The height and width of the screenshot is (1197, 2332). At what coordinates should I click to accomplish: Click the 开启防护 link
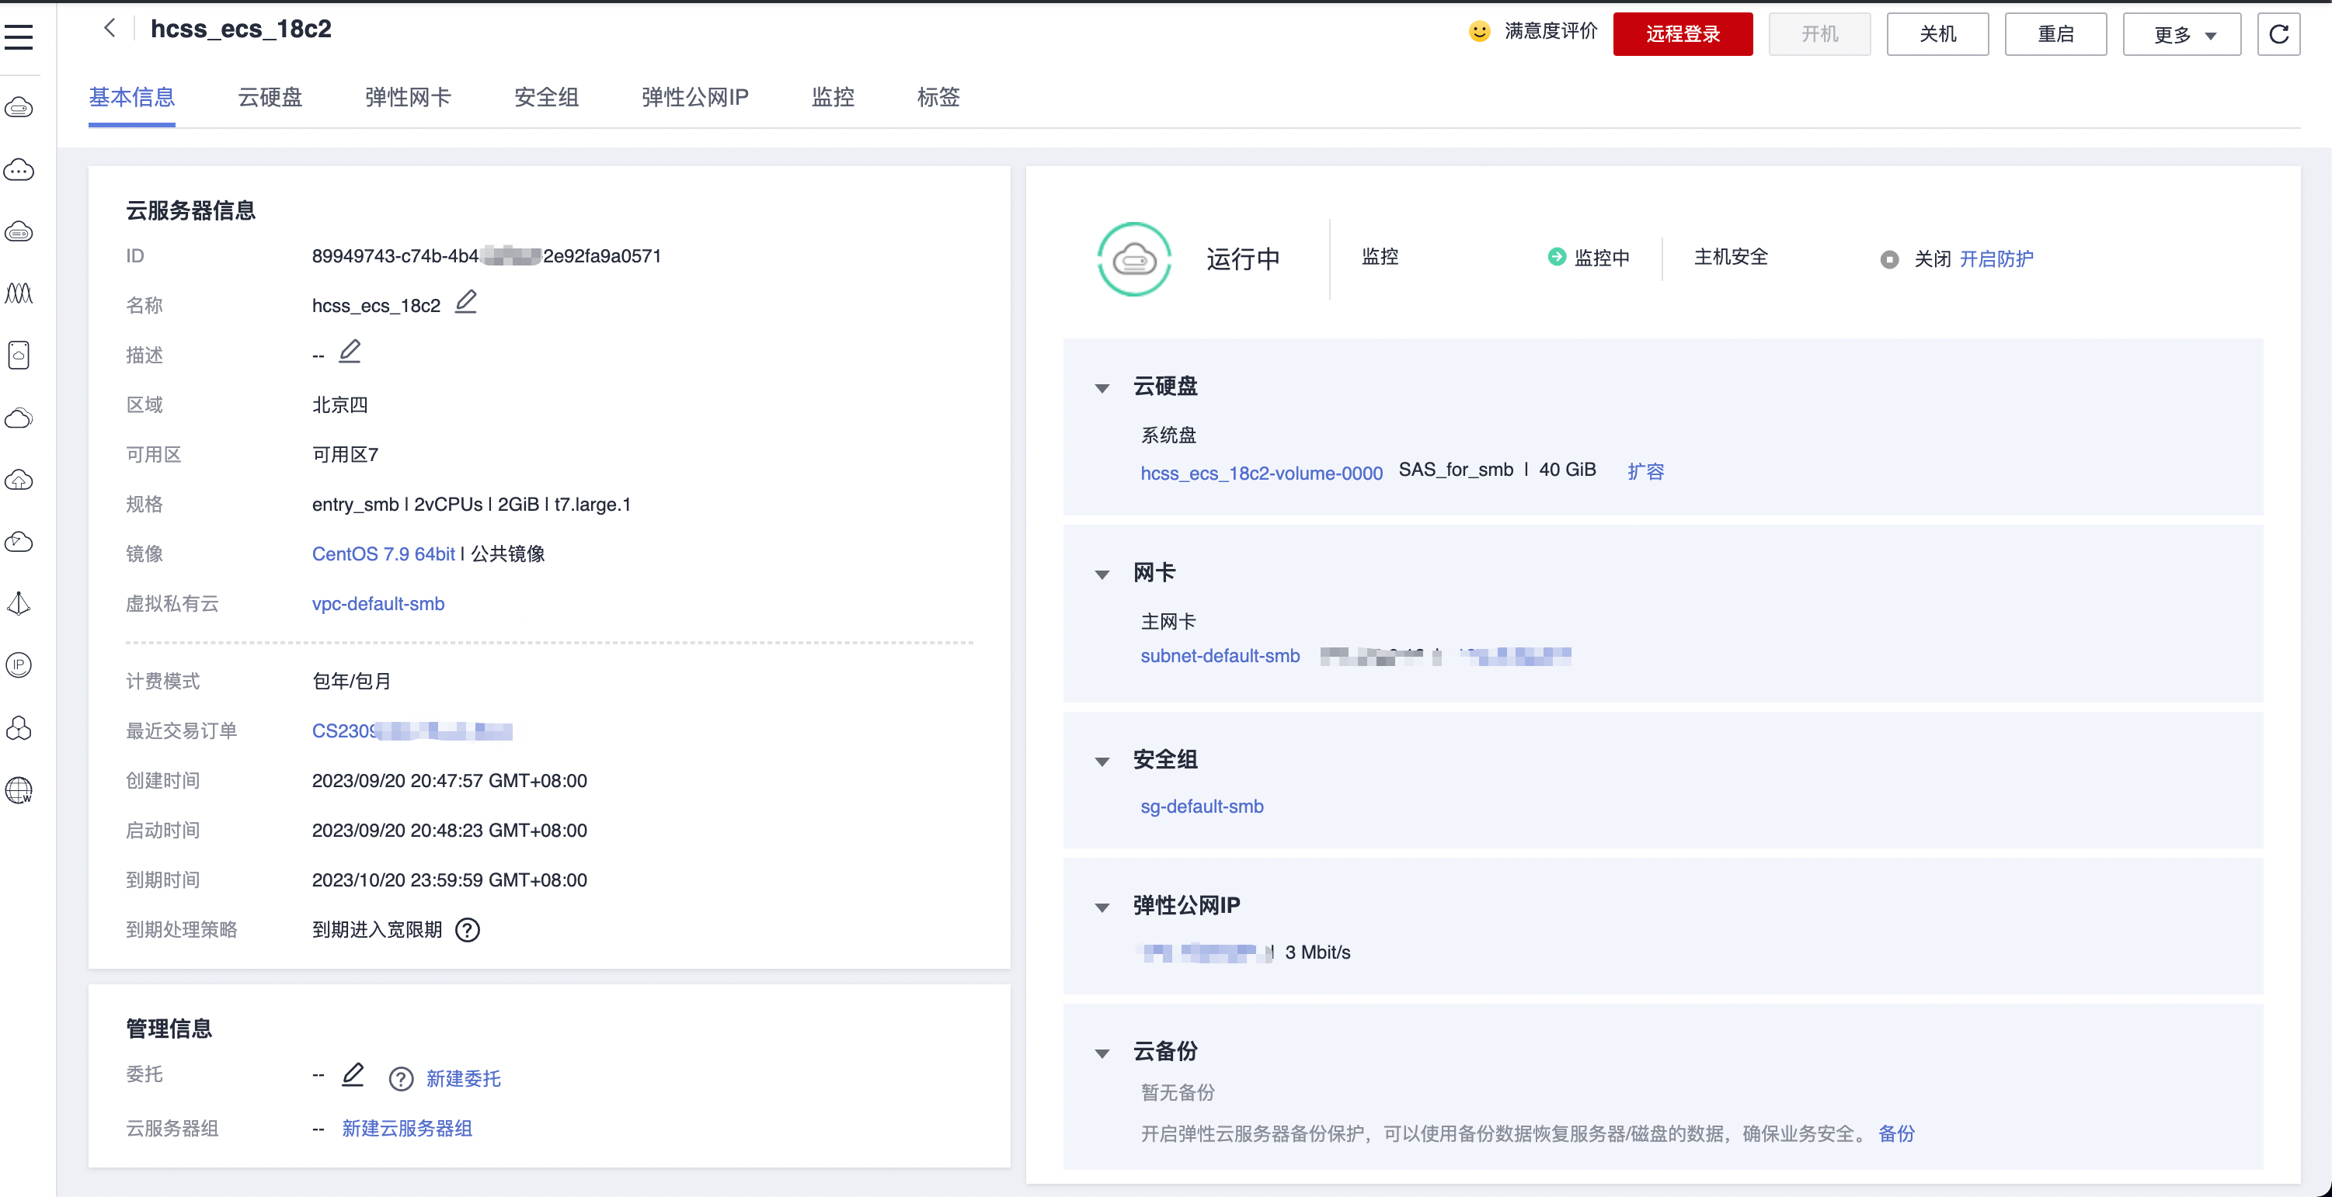click(1996, 258)
